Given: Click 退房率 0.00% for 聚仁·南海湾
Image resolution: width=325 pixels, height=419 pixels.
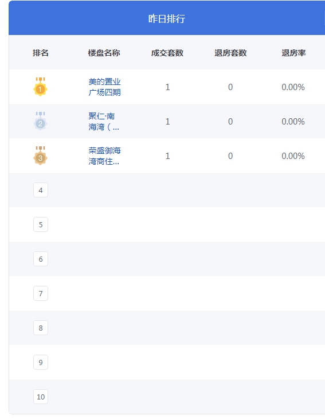Looking at the screenshot, I should 293,122.
